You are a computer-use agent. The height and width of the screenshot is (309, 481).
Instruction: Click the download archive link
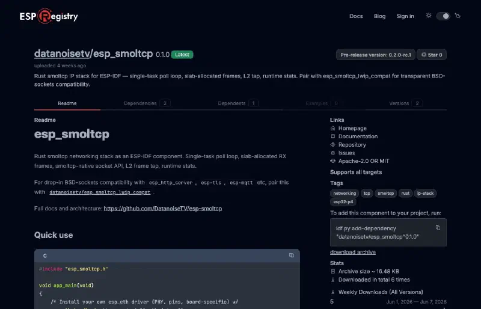[353, 252]
